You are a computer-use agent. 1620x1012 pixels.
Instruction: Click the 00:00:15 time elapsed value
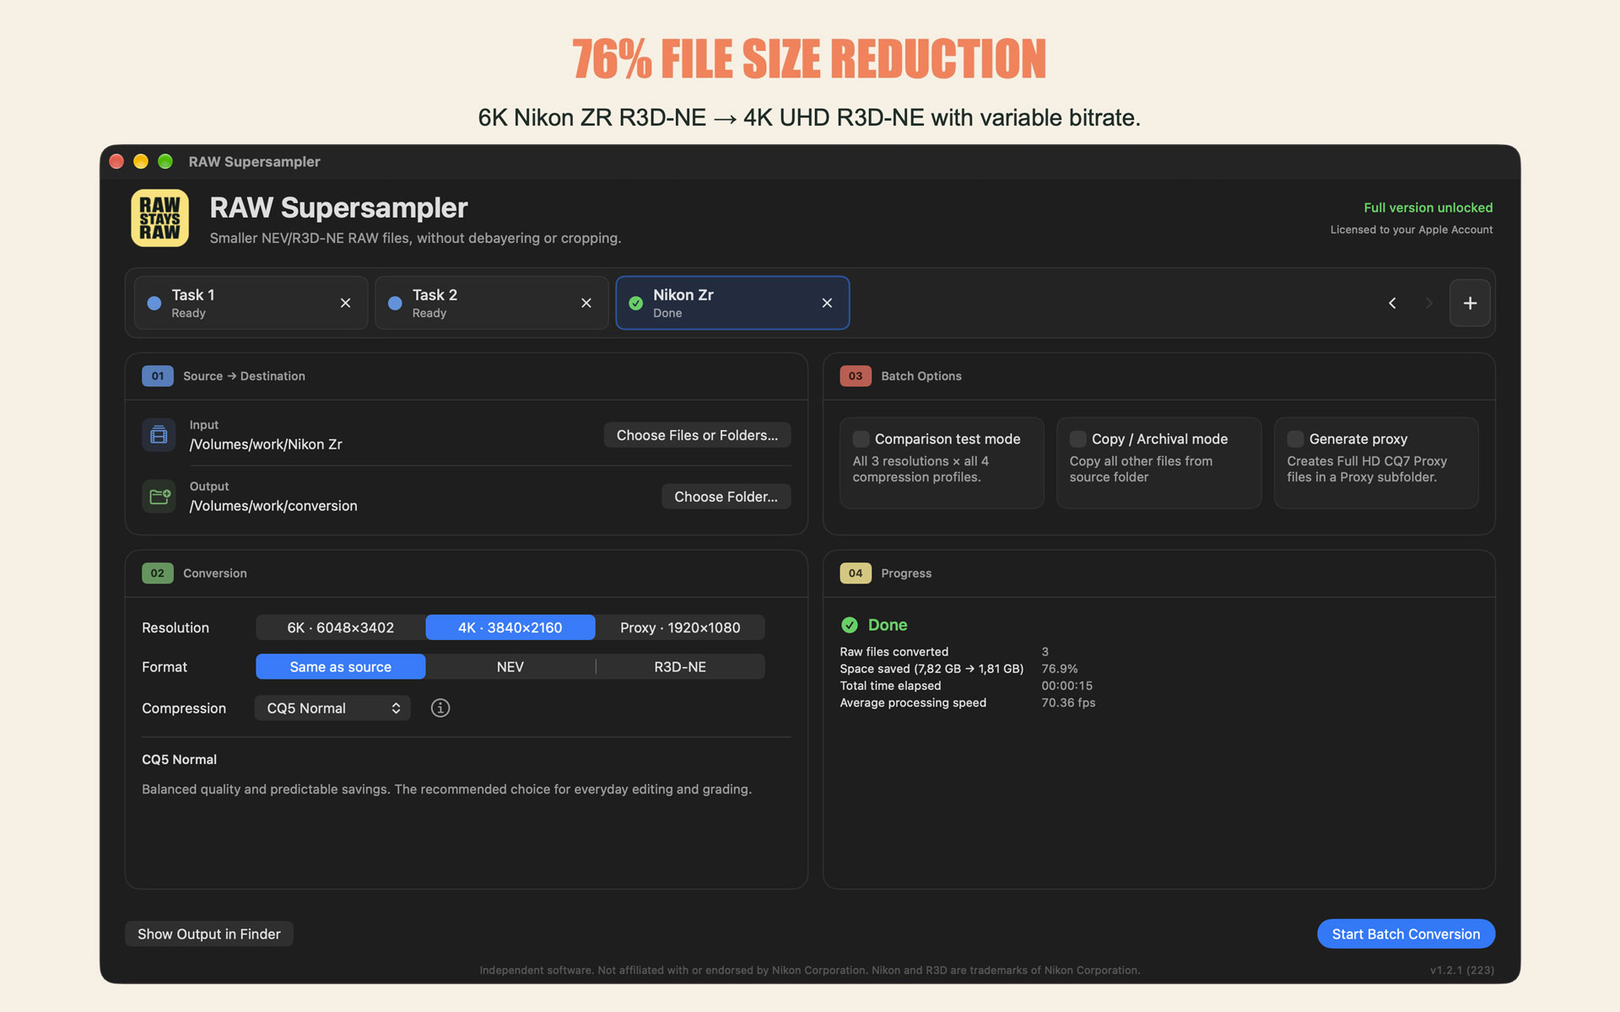tap(1066, 686)
